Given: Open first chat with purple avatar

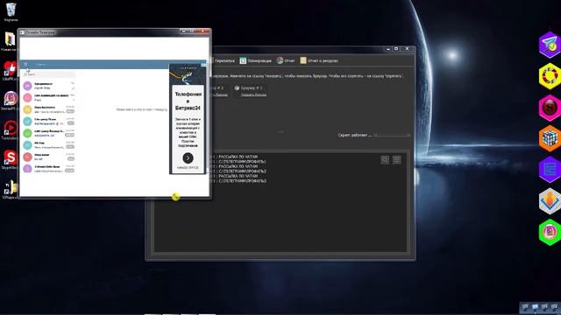Looking at the screenshot, I should 49,86.
